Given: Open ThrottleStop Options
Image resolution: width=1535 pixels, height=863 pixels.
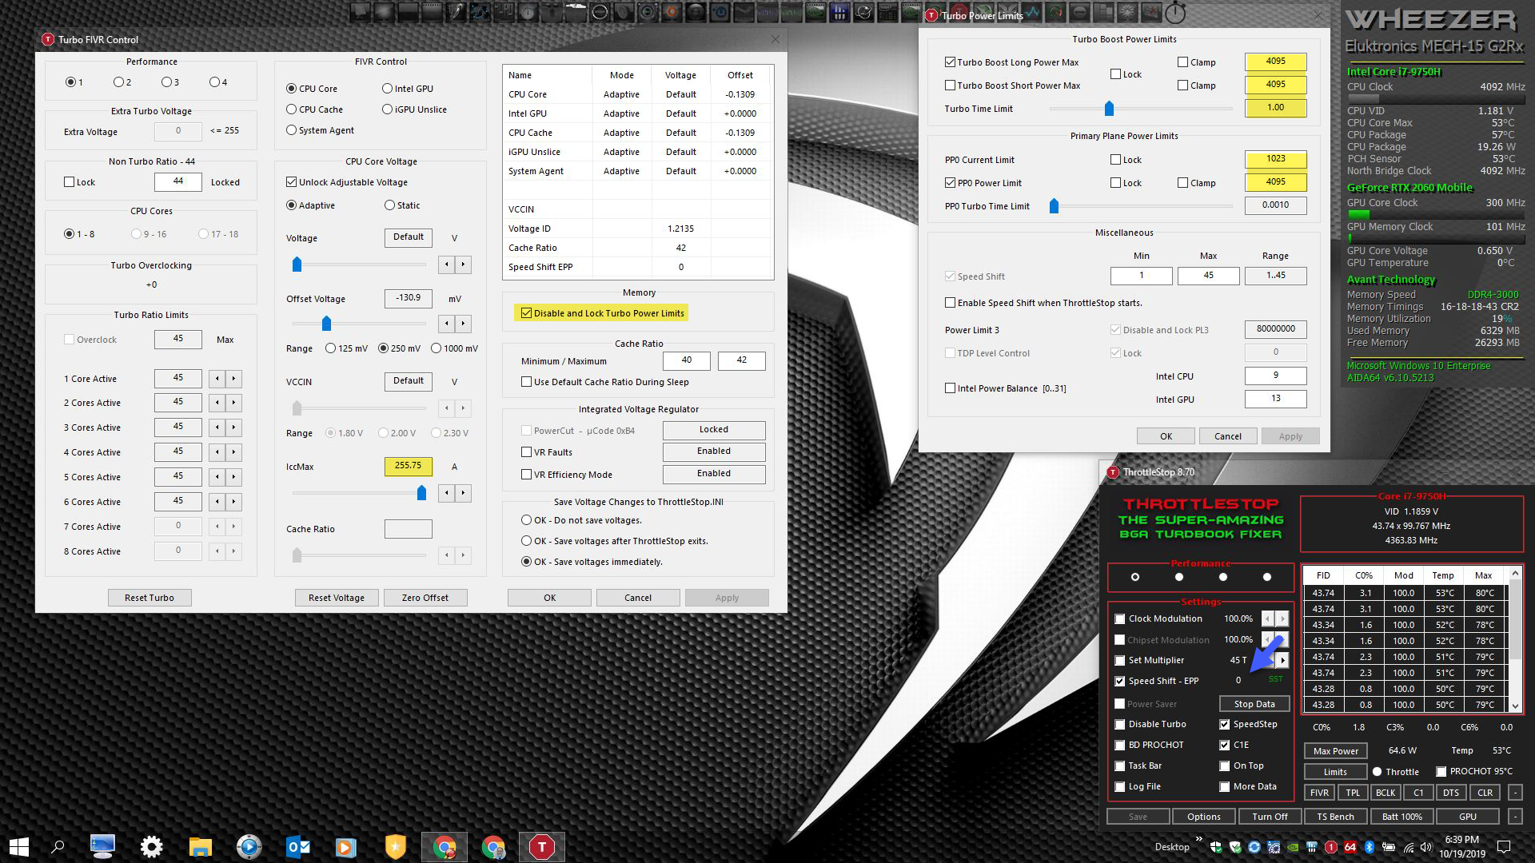Looking at the screenshot, I should pos(1204,817).
